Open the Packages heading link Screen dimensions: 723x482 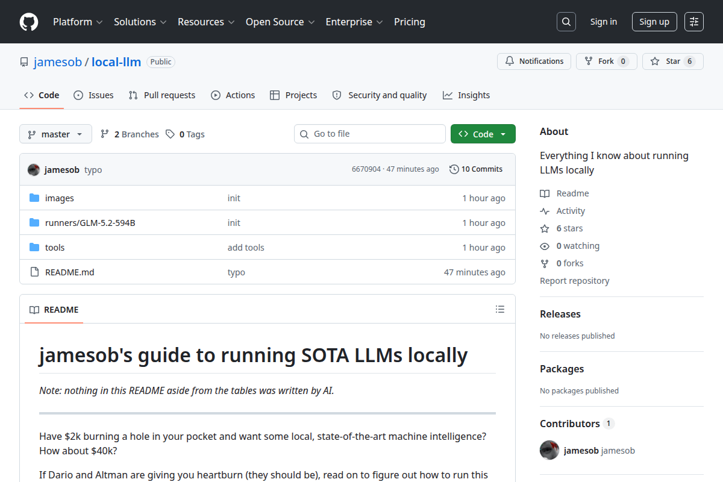pos(562,369)
